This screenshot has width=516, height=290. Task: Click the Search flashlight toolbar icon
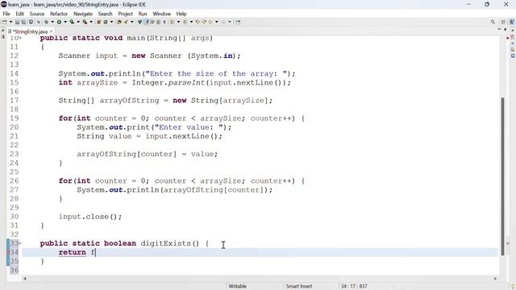[126, 22]
